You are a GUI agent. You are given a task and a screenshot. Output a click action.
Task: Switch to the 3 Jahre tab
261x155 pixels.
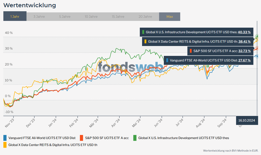point(39,17)
